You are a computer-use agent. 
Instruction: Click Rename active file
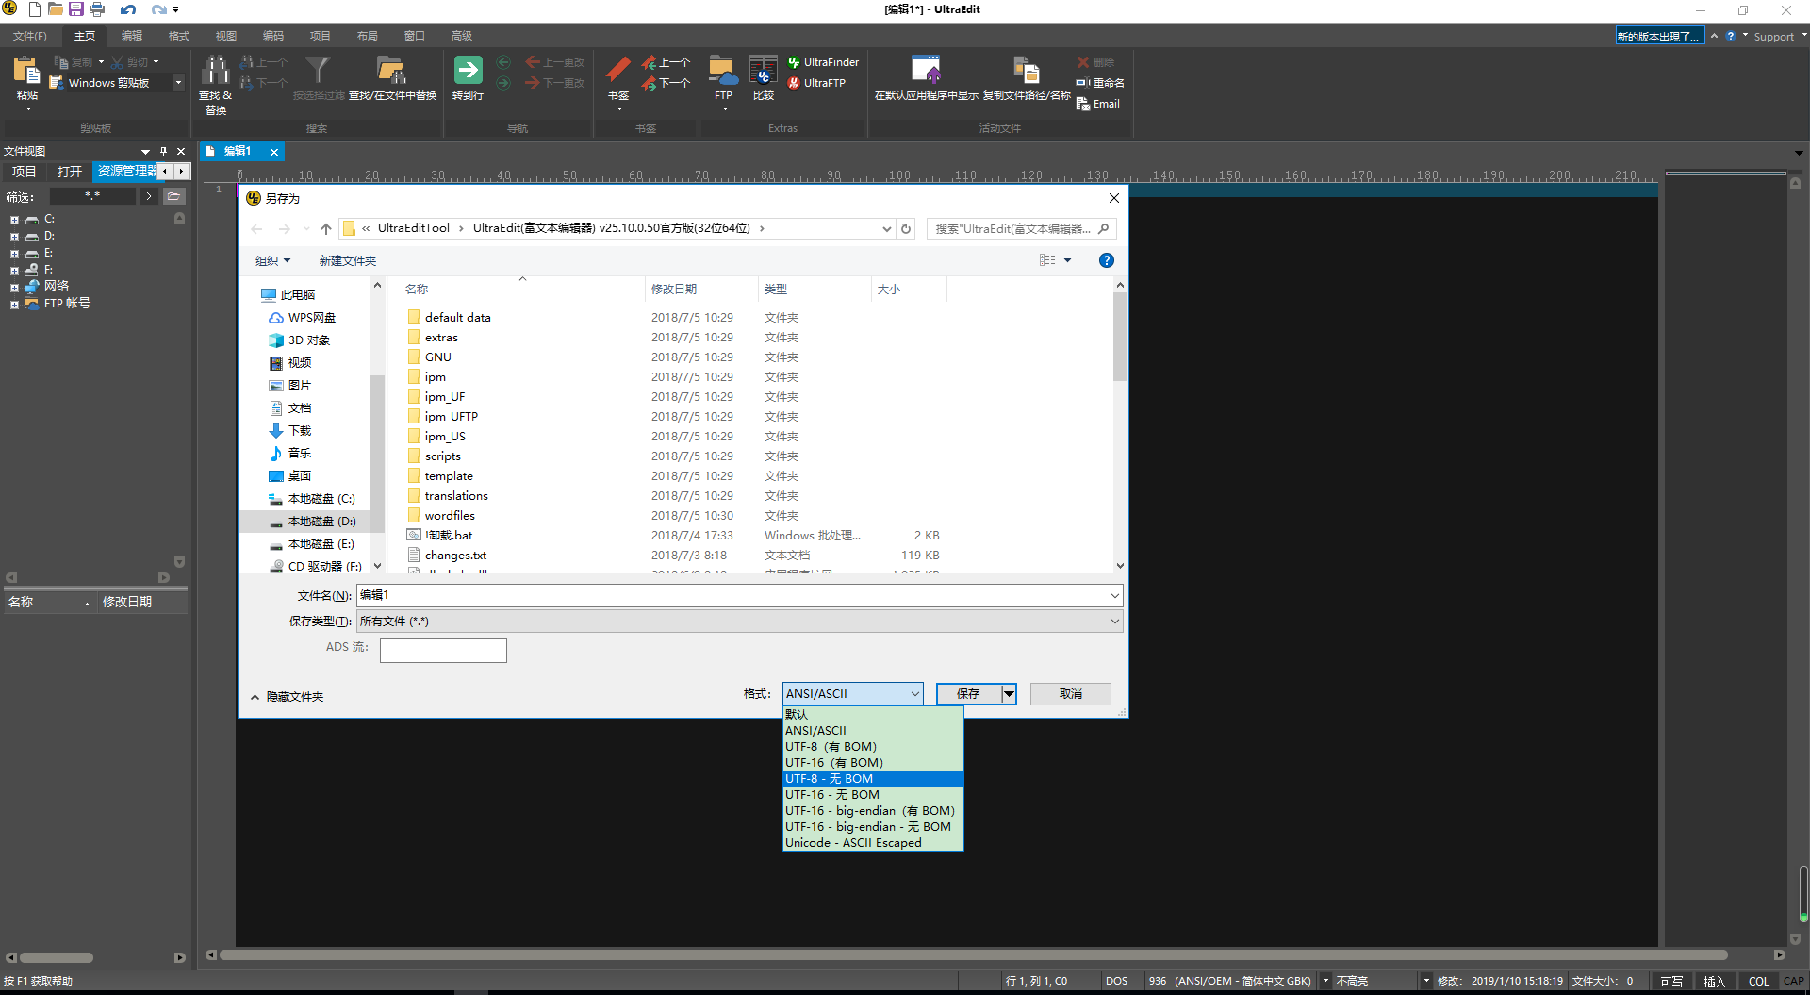(x=1100, y=83)
